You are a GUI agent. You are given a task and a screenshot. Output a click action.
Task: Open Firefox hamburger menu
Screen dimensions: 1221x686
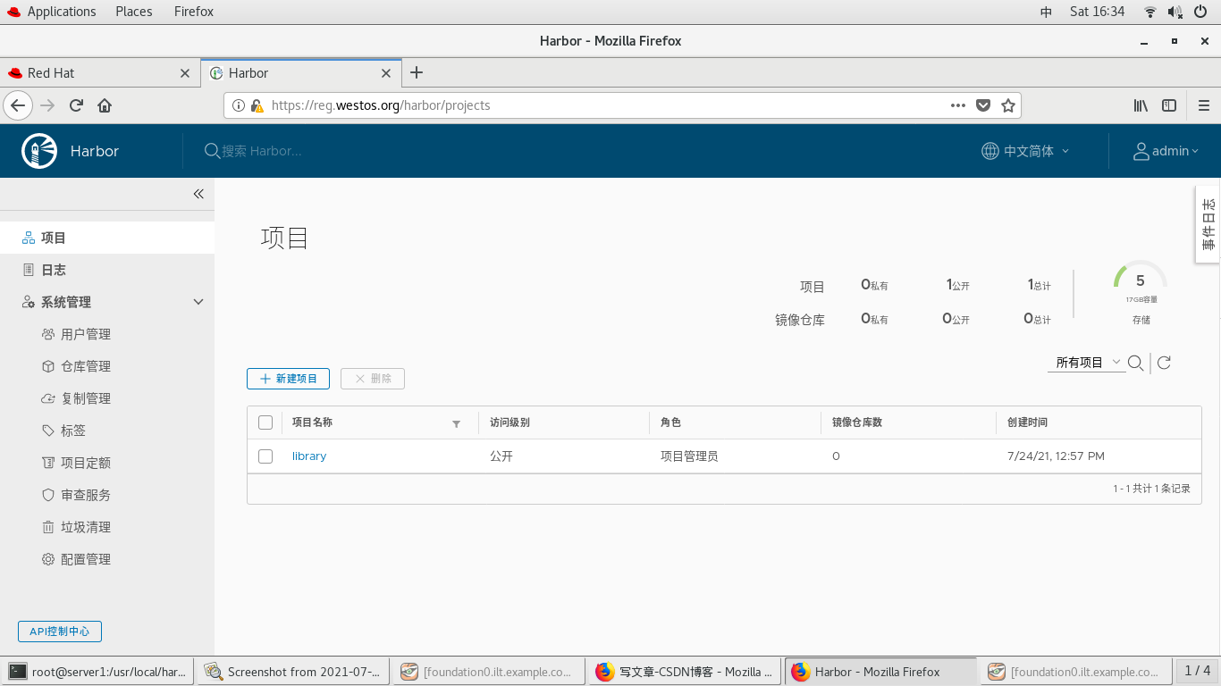pos(1204,105)
